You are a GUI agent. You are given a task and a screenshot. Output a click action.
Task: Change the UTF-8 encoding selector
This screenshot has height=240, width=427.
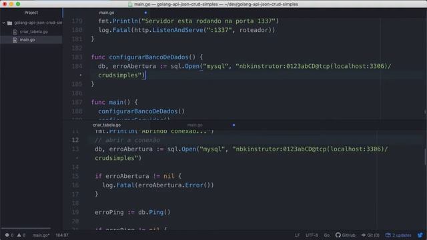click(x=312, y=235)
